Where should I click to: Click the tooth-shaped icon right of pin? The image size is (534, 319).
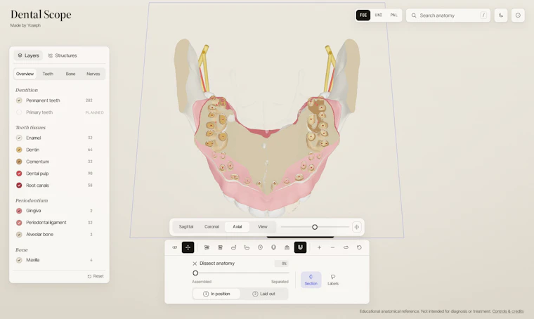273,247
